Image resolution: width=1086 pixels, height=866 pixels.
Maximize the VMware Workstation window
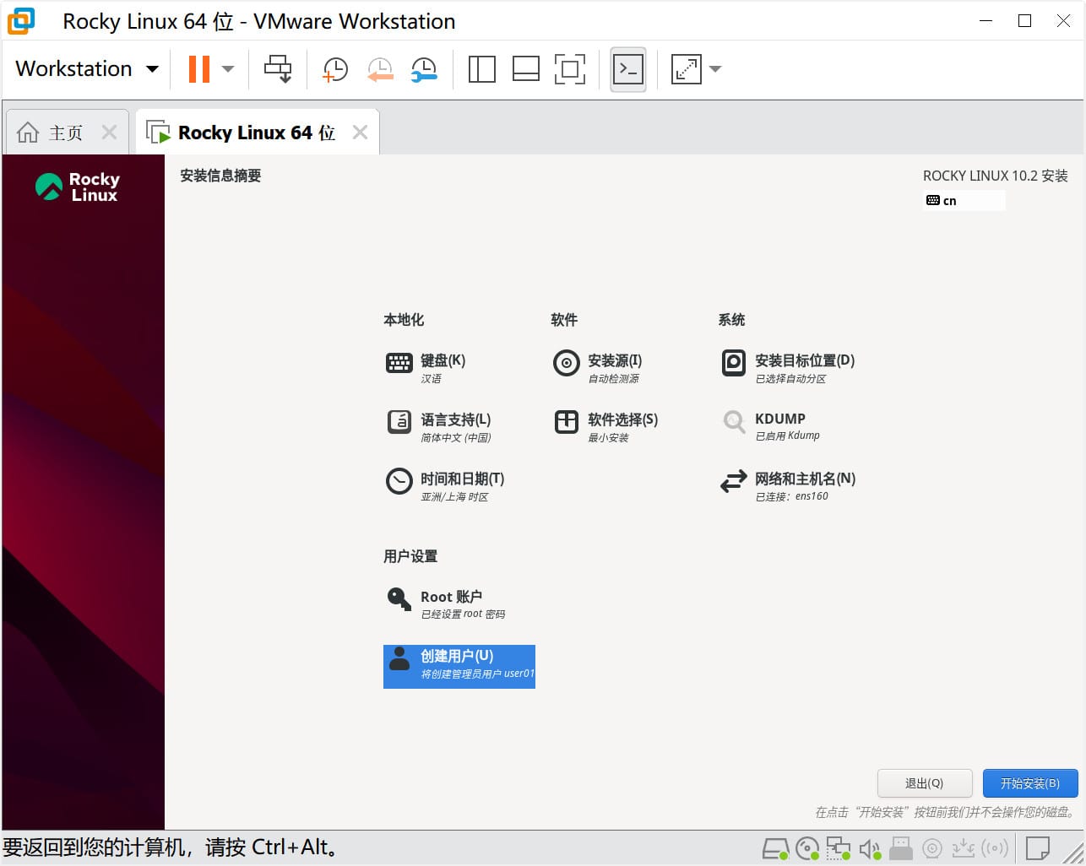[1024, 21]
